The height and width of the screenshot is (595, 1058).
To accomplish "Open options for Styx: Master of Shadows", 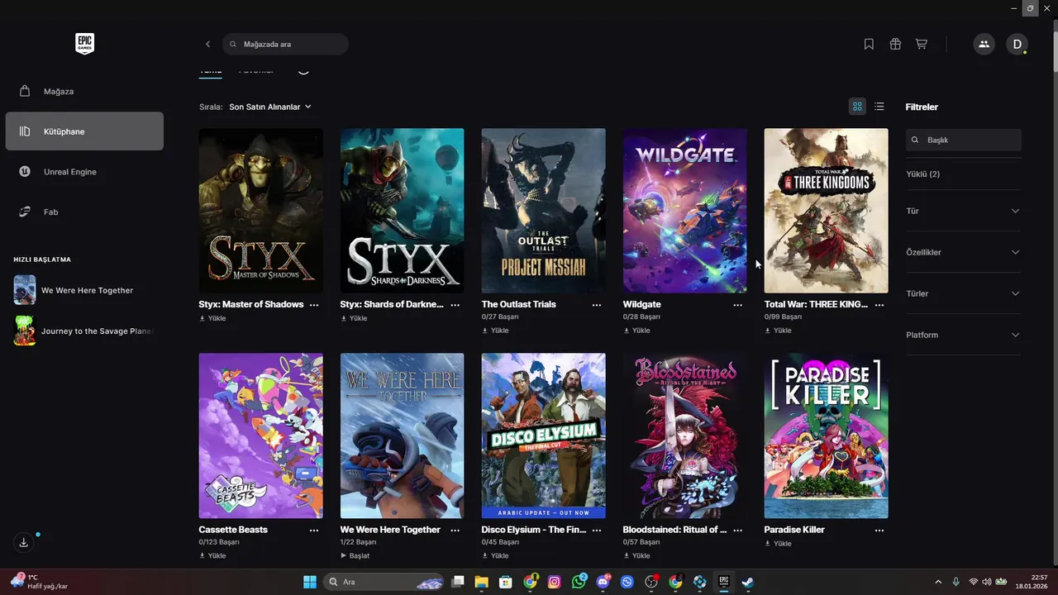I will click(x=314, y=305).
